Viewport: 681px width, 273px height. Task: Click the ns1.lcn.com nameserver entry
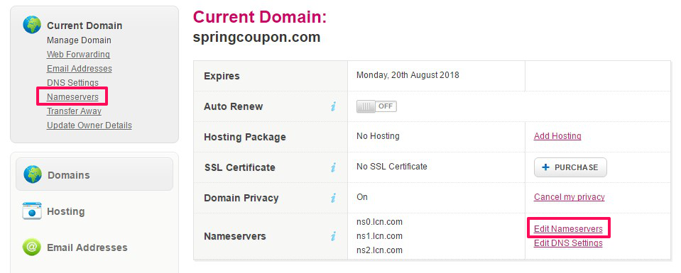coord(380,236)
